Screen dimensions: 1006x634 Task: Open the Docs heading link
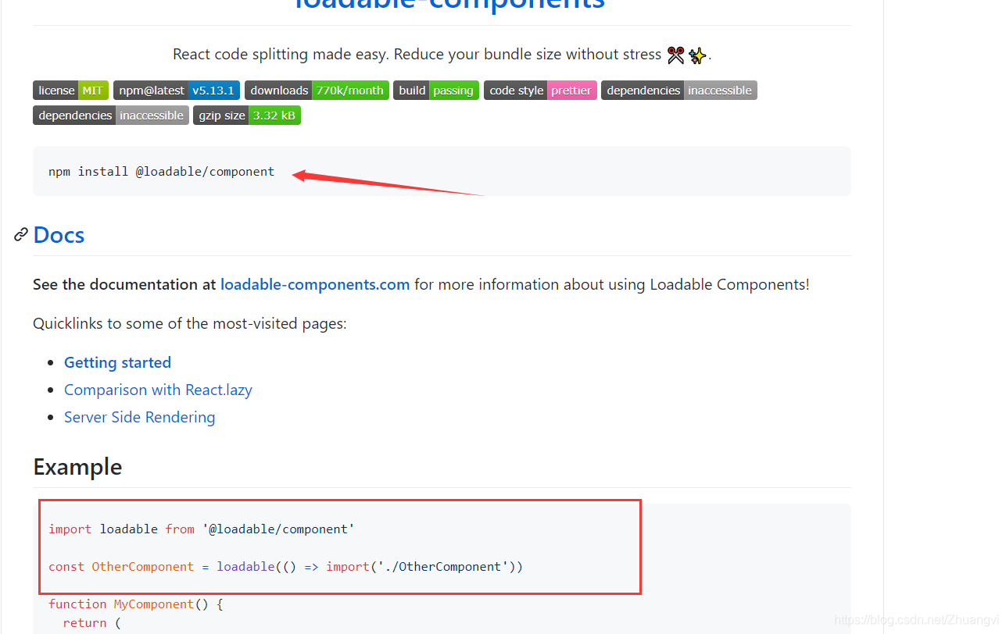(x=59, y=235)
